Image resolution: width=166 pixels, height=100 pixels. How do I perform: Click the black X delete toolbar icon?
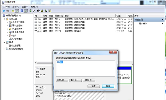34,11
